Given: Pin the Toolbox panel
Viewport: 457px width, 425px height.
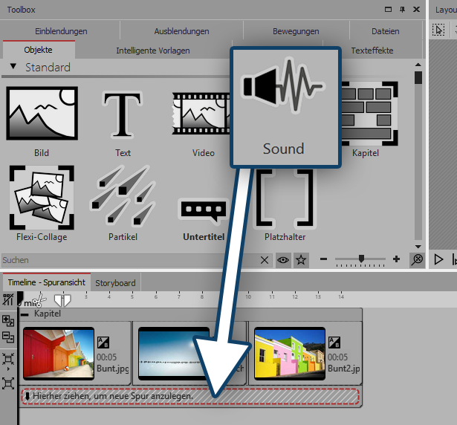Looking at the screenshot, I should click(402, 10).
